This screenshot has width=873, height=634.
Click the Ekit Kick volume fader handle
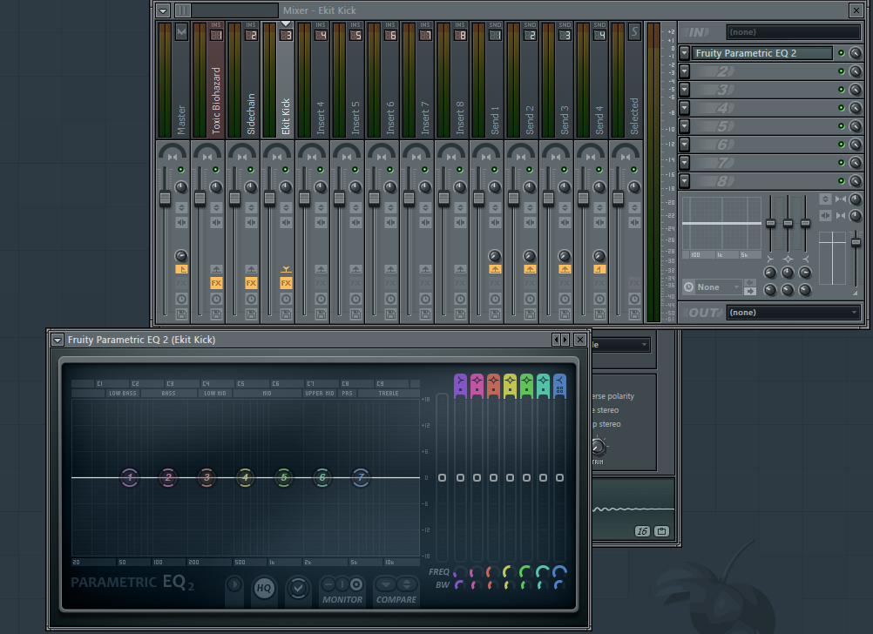click(x=269, y=199)
